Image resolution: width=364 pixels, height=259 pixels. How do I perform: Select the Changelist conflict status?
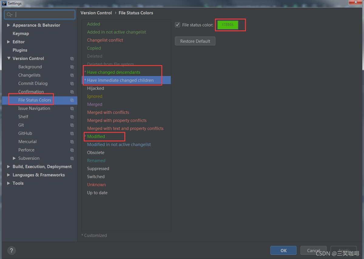tap(105, 40)
